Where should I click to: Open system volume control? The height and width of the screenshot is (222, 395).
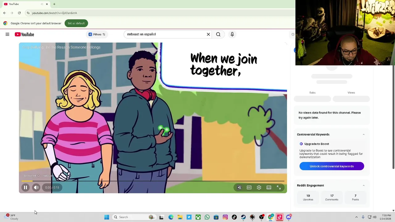point(375,217)
